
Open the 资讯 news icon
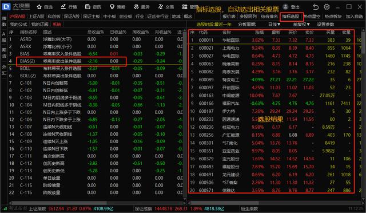pos(87,7)
